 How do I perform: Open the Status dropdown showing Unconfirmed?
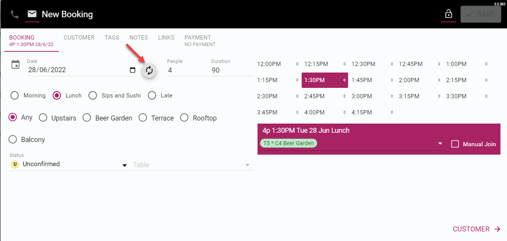click(124, 165)
